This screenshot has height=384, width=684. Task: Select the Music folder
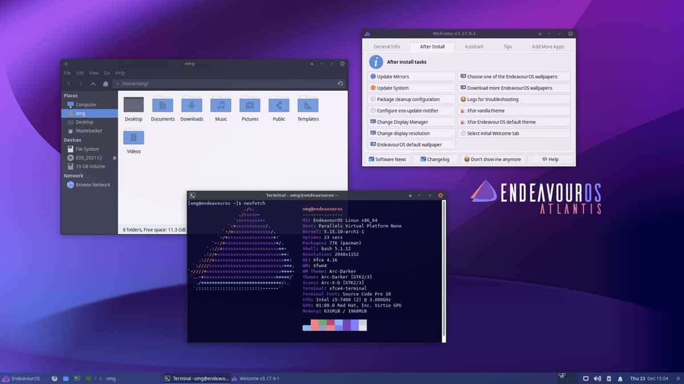pyautogui.click(x=221, y=108)
